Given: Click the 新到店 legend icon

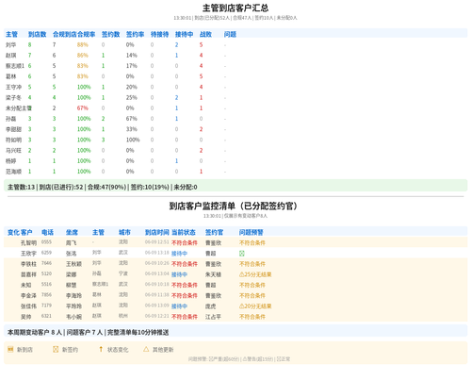Looking at the screenshot, I should (x=10, y=349).
